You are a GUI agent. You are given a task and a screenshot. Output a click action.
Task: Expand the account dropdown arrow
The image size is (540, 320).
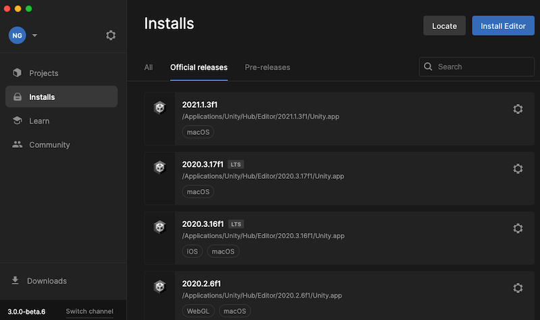pos(34,35)
